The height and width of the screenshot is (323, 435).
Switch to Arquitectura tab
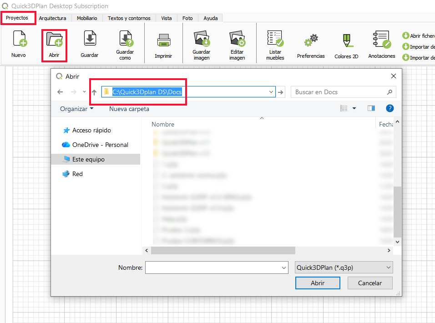(52, 18)
